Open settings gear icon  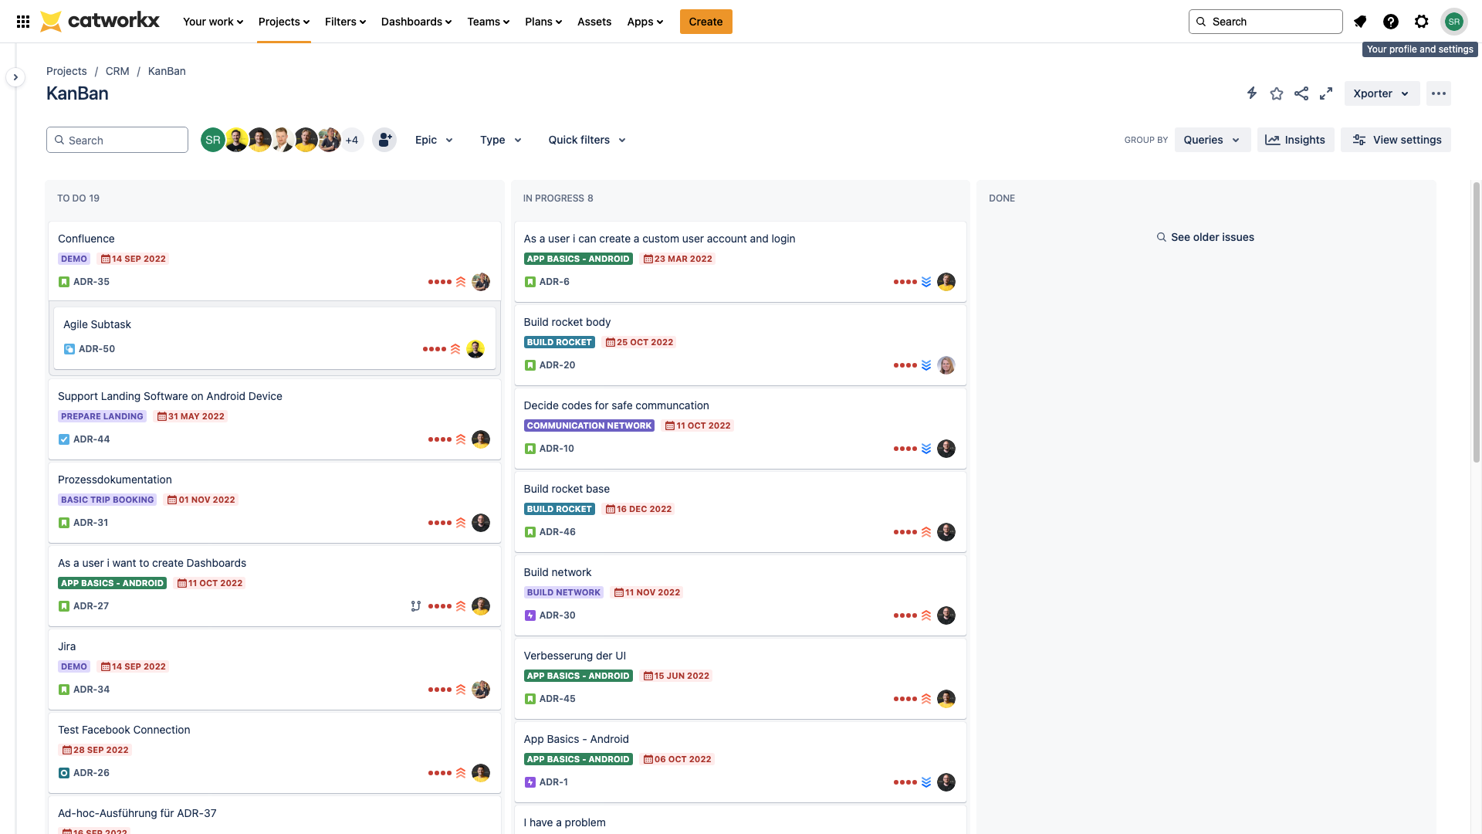tap(1422, 22)
